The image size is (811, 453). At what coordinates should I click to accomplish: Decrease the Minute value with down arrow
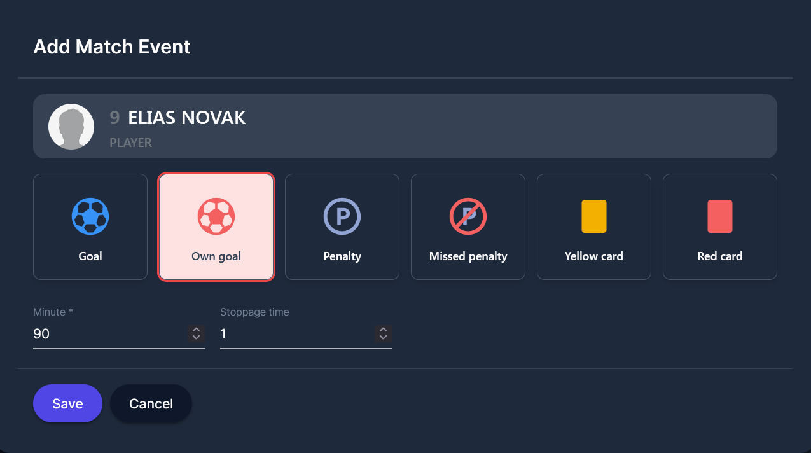pyautogui.click(x=196, y=337)
